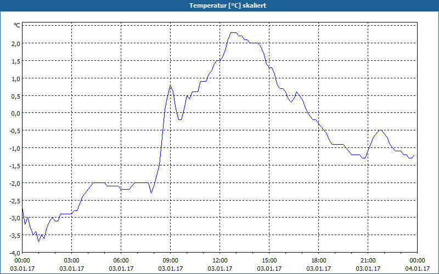Click the 18:00 time label
Image resolution: width=439 pixels, height=274 pixels.
[x=319, y=261]
